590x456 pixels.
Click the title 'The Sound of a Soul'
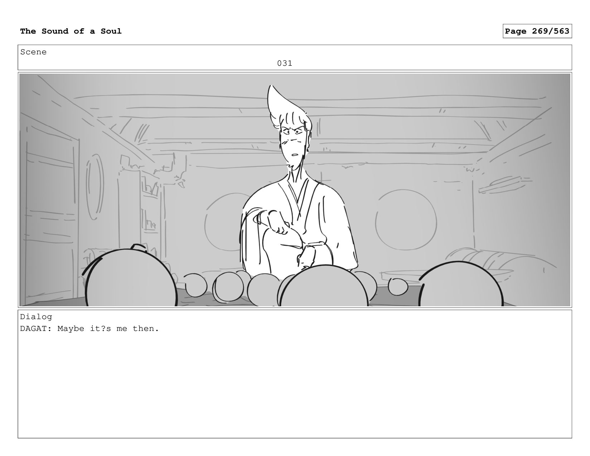pyautogui.click(x=71, y=31)
